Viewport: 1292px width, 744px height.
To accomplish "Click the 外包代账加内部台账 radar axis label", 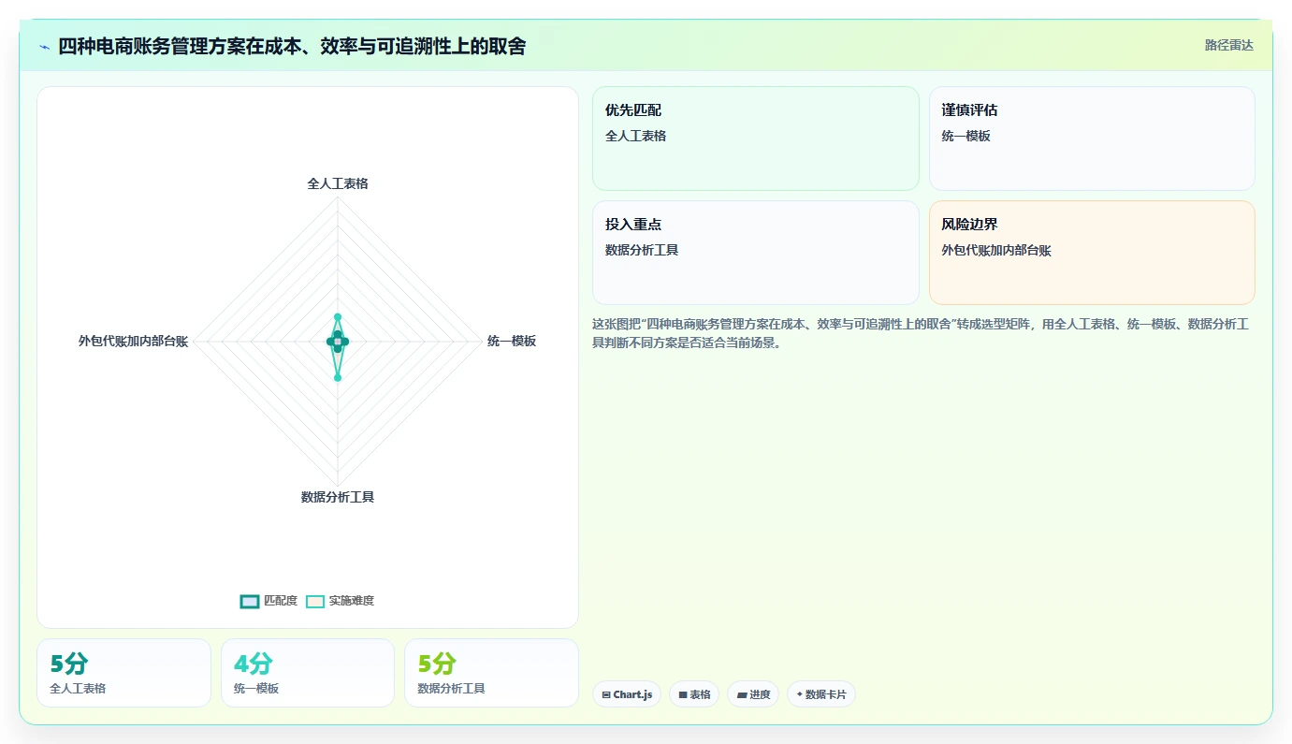I will 133,342.
